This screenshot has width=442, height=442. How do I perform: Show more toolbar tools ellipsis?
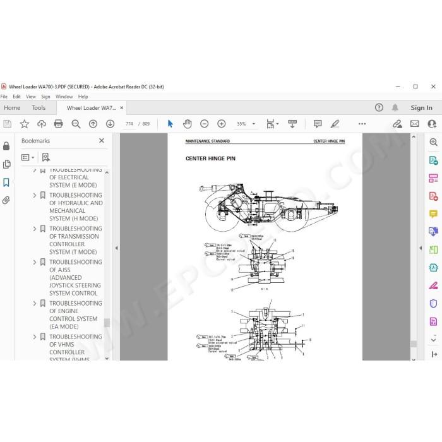point(362,124)
